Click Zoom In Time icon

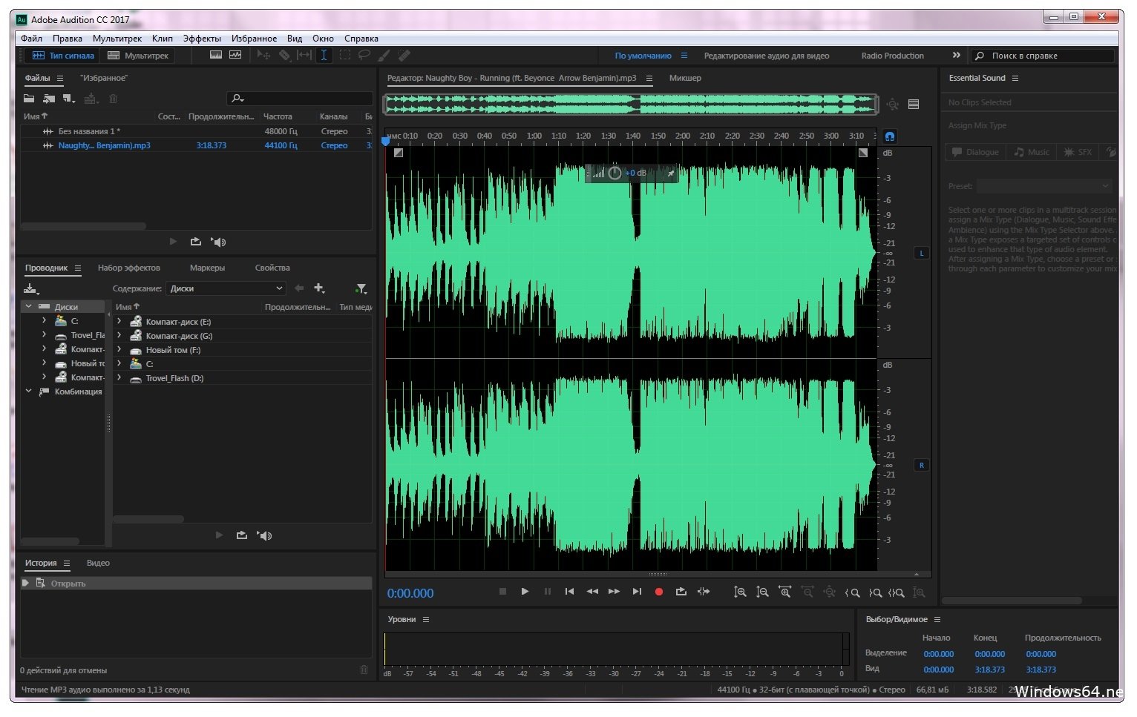784,592
